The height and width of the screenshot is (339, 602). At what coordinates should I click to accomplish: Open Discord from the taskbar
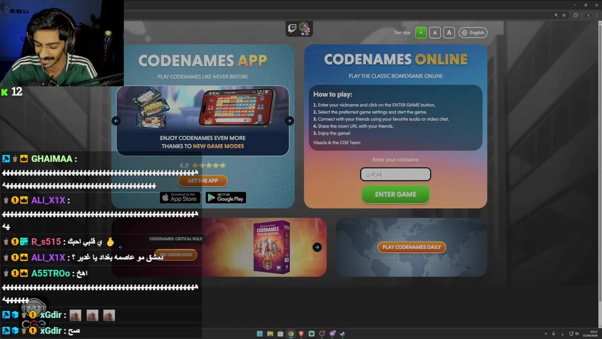(x=332, y=334)
